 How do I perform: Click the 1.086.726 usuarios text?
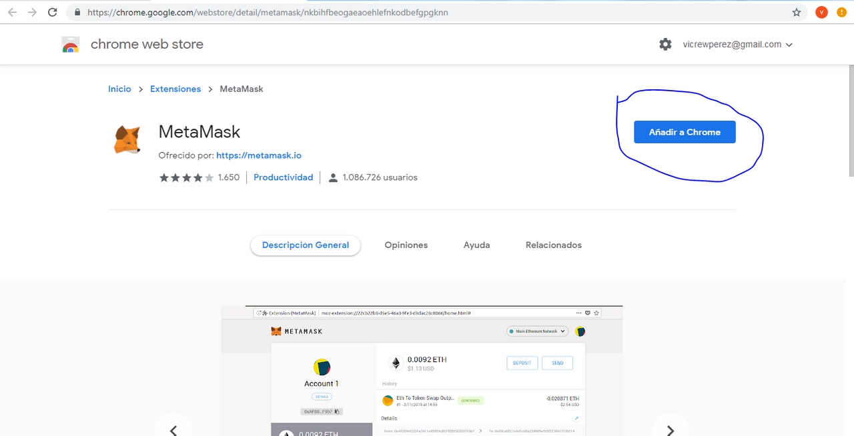[380, 177]
